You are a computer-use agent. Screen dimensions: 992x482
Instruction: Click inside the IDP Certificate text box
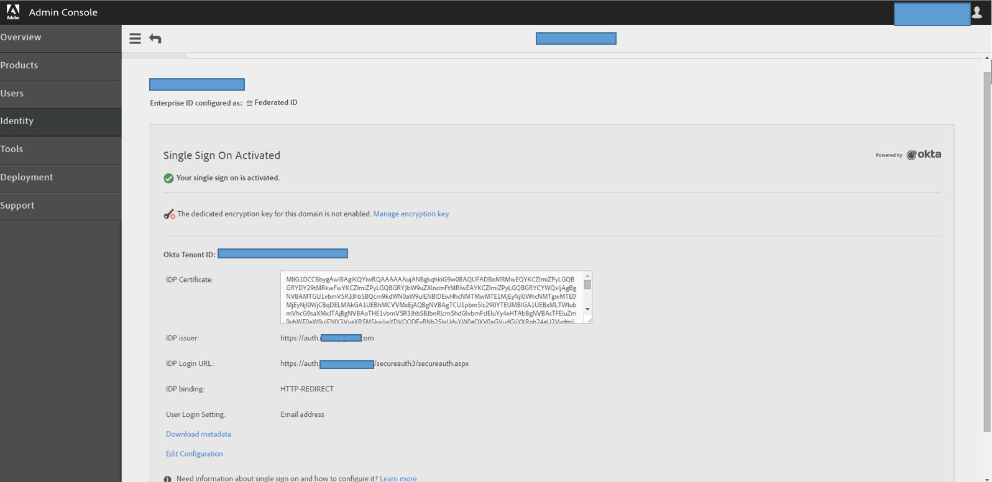pyautogui.click(x=432, y=297)
